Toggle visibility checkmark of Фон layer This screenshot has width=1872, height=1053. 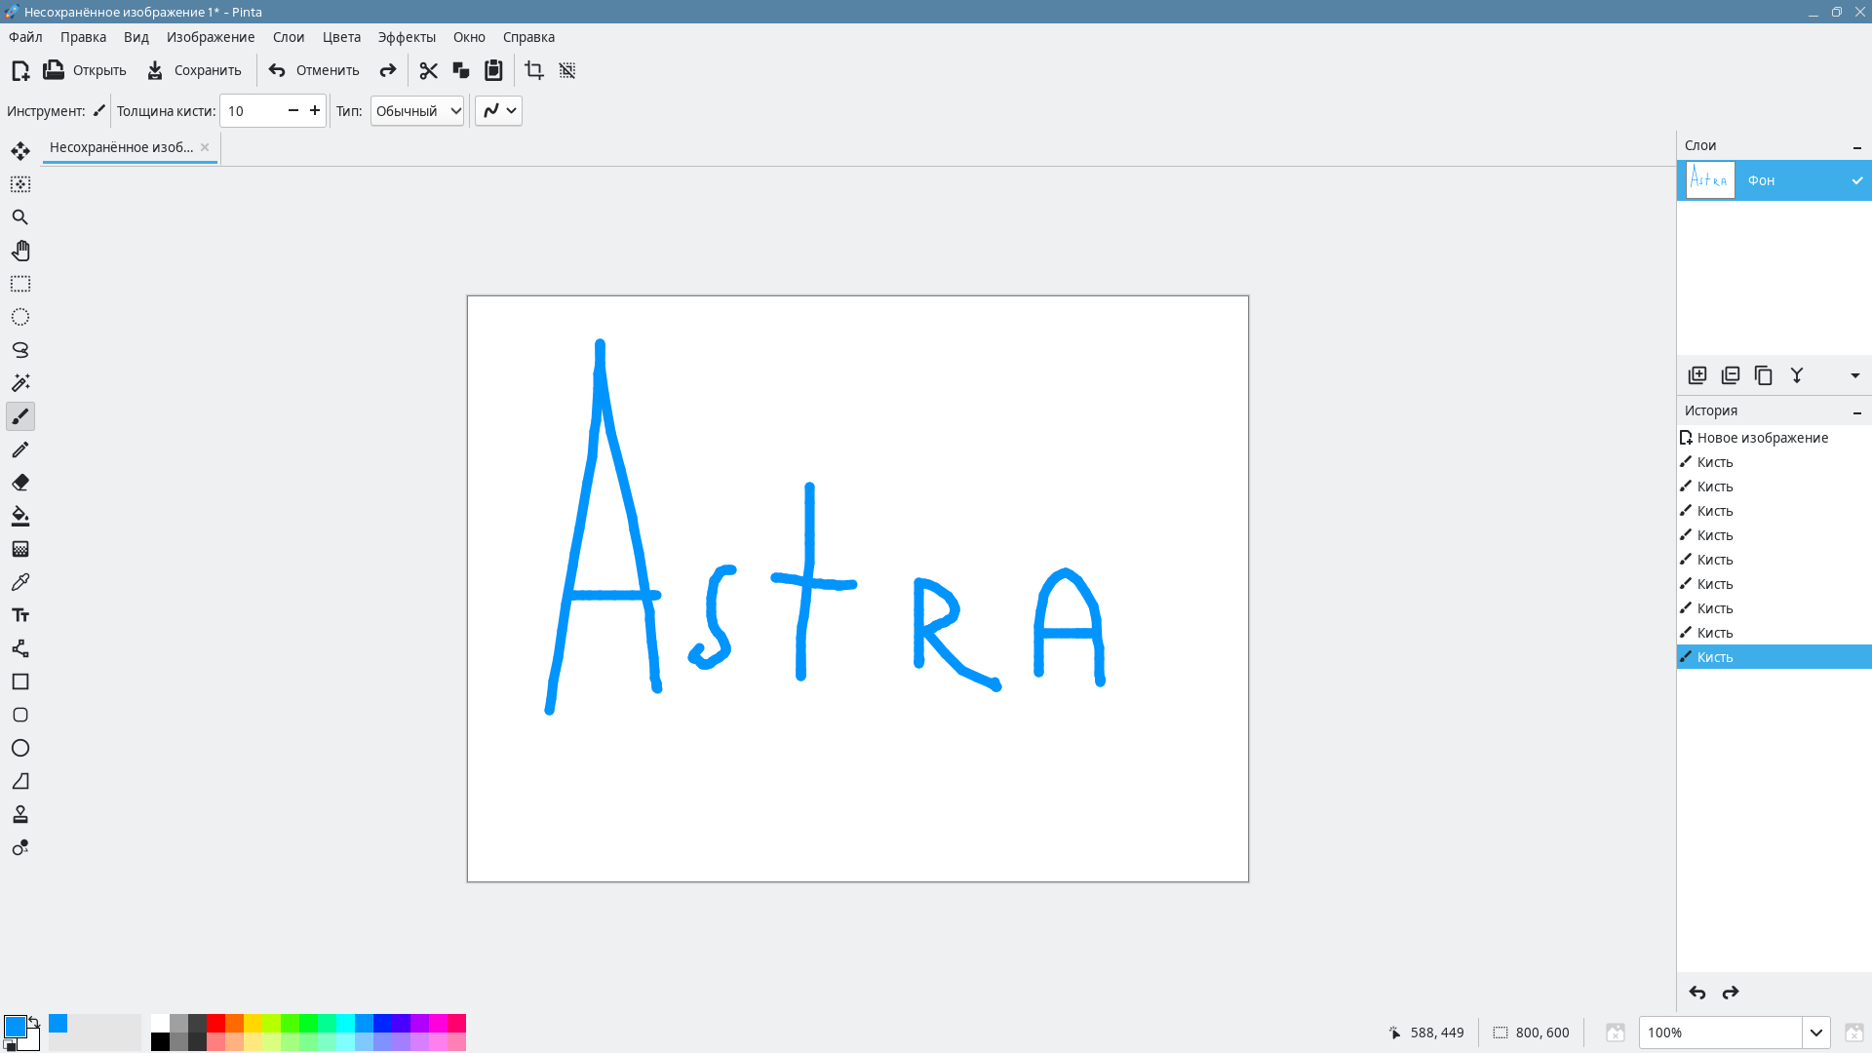coord(1857,180)
